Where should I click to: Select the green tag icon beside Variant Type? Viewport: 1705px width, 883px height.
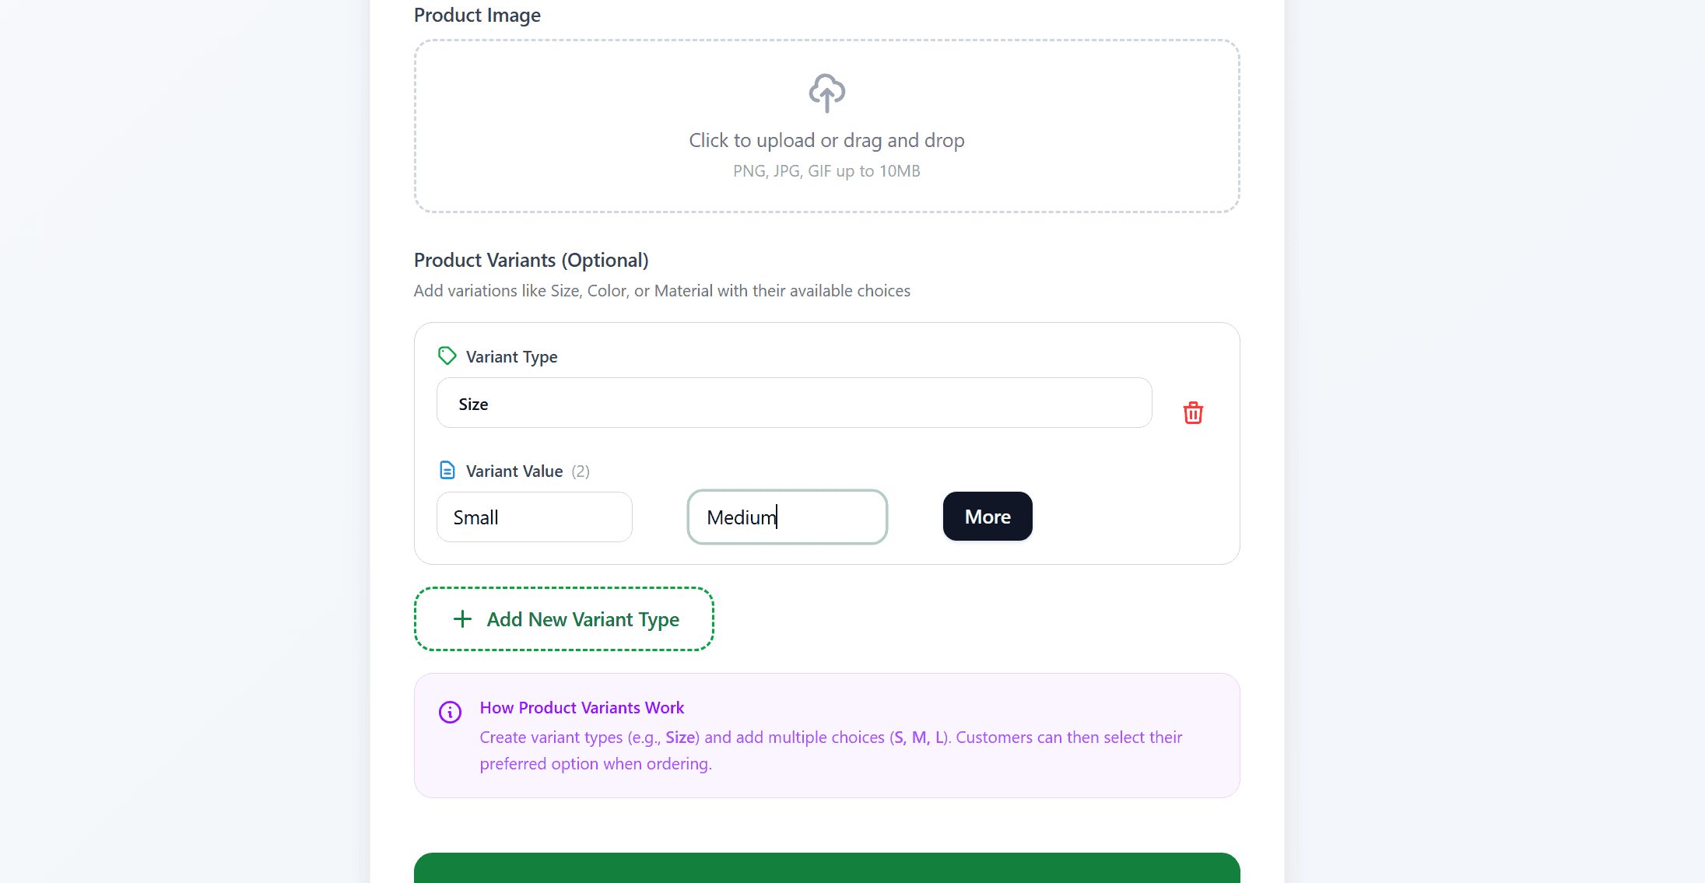point(447,355)
